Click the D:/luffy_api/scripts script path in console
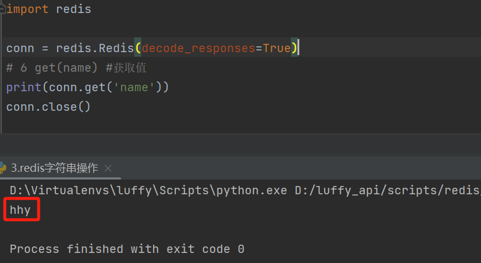Viewport: 481px width, 263px height. (x=386, y=191)
